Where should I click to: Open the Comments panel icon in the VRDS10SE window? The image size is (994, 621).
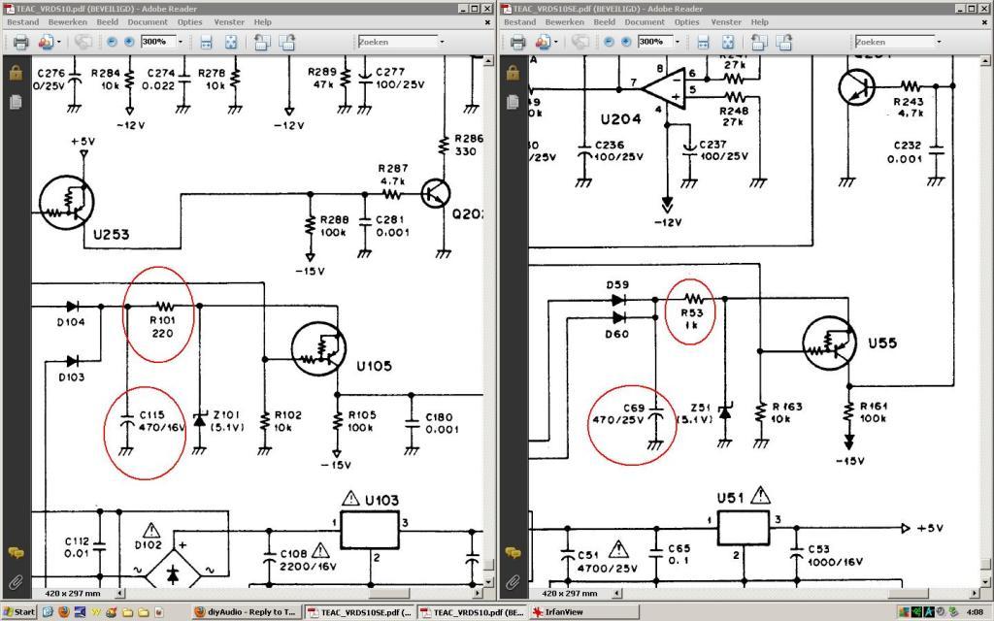[x=513, y=553]
